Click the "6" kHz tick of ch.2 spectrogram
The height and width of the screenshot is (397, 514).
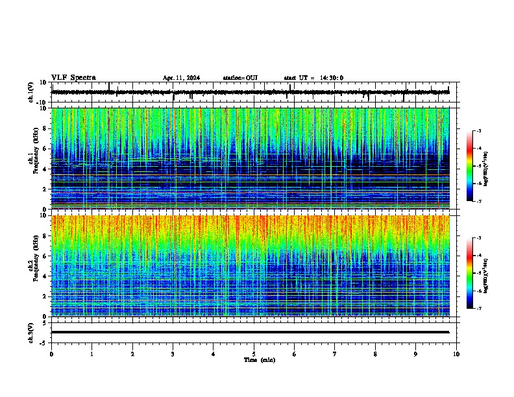pyautogui.click(x=45, y=256)
